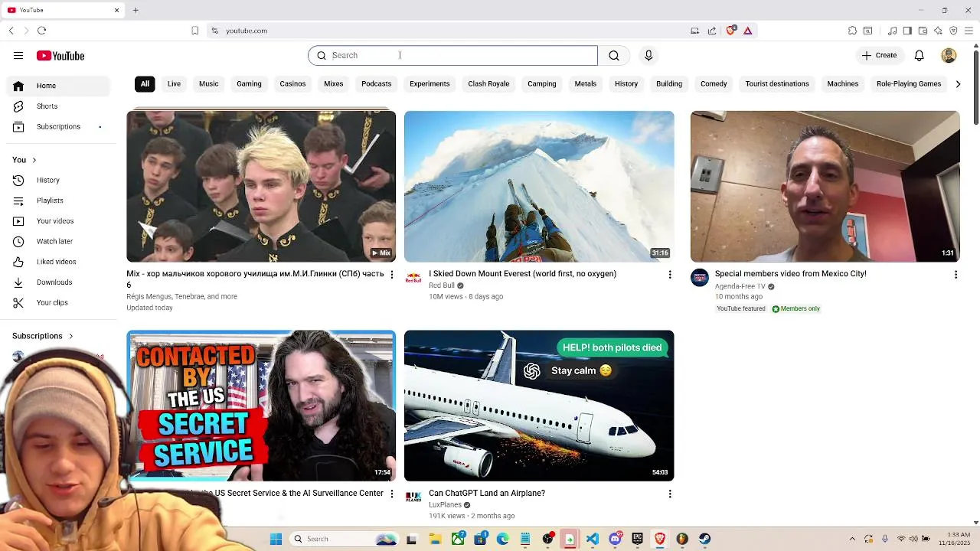Click into the YouTube search field
The height and width of the screenshot is (551, 980).
pyautogui.click(x=452, y=55)
